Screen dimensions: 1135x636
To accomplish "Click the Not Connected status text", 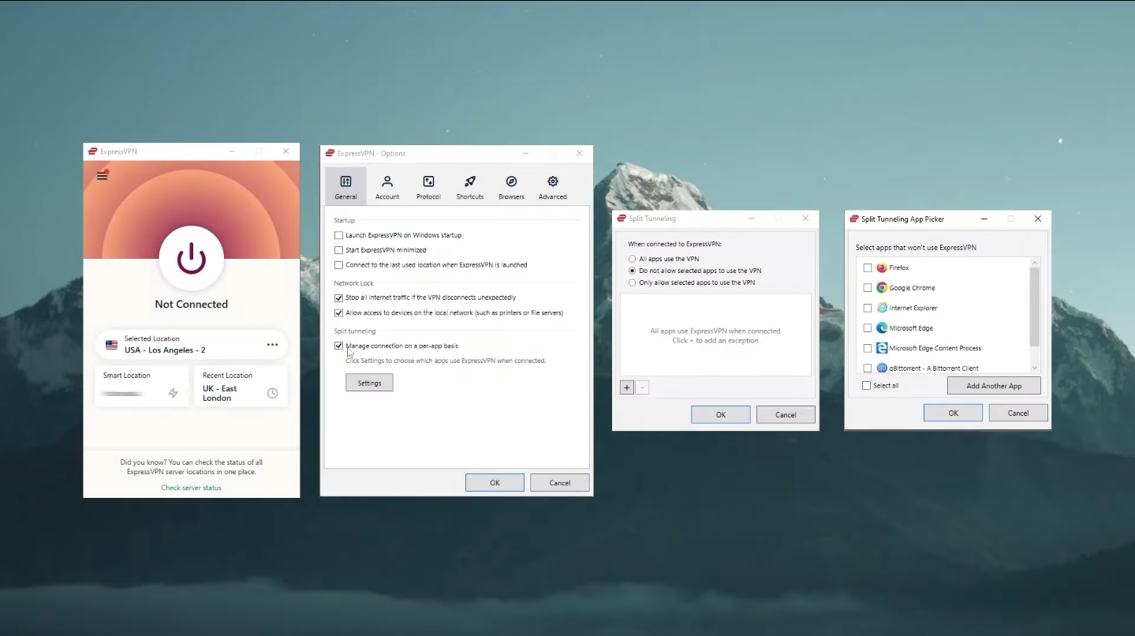I will pos(191,304).
